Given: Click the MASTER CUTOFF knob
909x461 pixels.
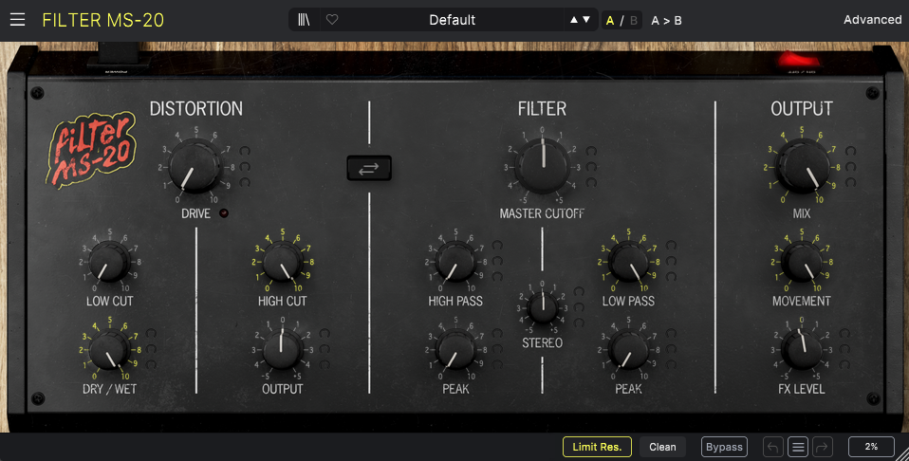Looking at the screenshot, I should (x=542, y=166).
